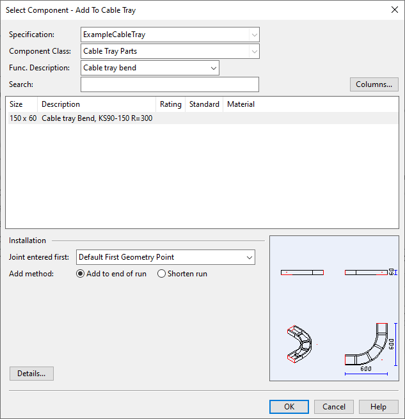Click the Standard column header

click(204, 104)
